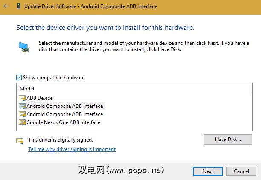This screenshot has height=180, width=261.
Task: Select ADB Device in the model list
Action: (x=39, y=98)
